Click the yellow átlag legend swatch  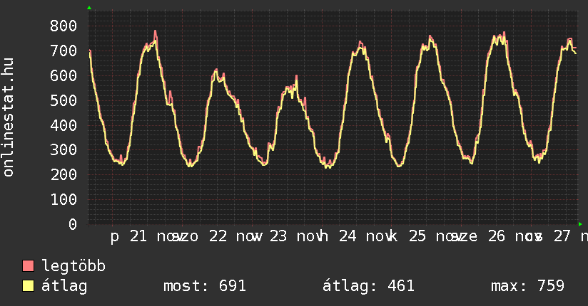[x=29, y=287]
